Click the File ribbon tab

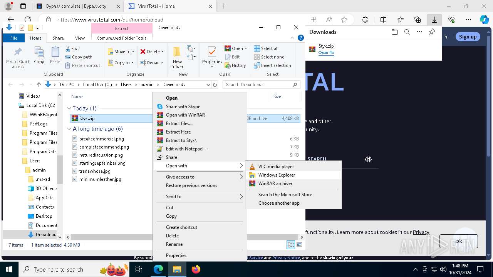point(14,38)
